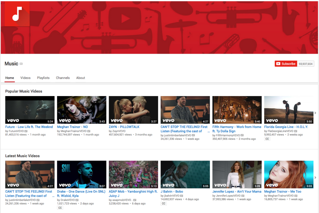Open the About tab
This screenshot has width=319, height=213.
[x=80, y=78]
